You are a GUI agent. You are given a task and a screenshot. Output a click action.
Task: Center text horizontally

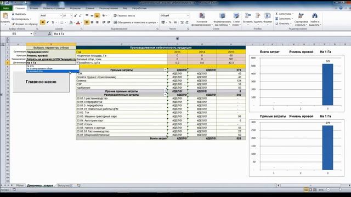(92, 22)
